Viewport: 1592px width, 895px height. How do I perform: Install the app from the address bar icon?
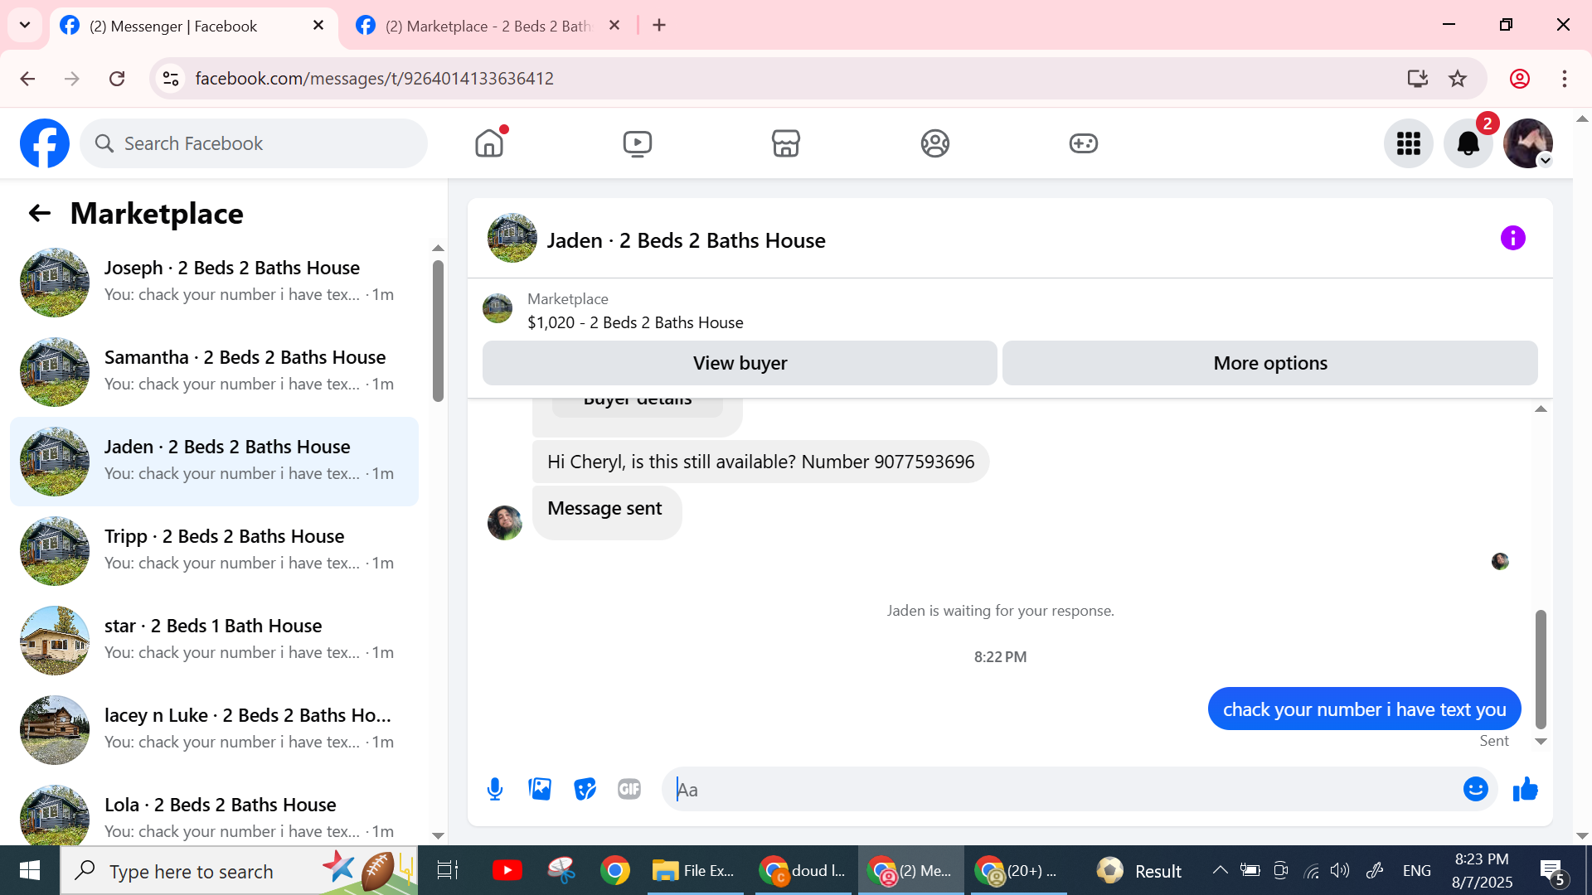coord(1417,79)
